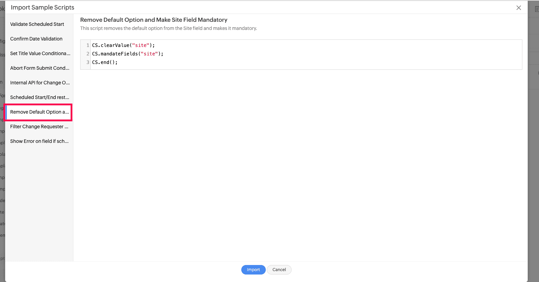Click the CS.mandateFields code line
Screen dimensions: 539x282
[x=127, y=54]
